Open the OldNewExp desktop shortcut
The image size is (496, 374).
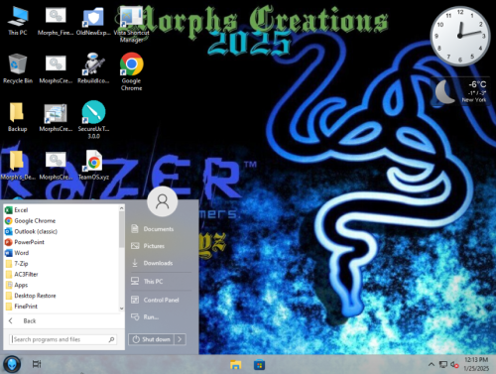[x=93, y=21]
